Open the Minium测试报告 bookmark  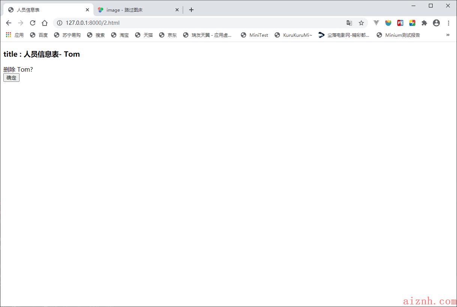pos(398,35)
